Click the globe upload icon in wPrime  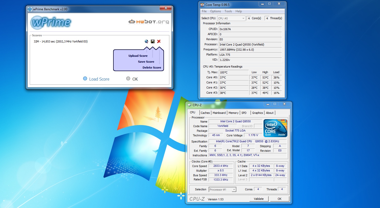tap(146, 41)
